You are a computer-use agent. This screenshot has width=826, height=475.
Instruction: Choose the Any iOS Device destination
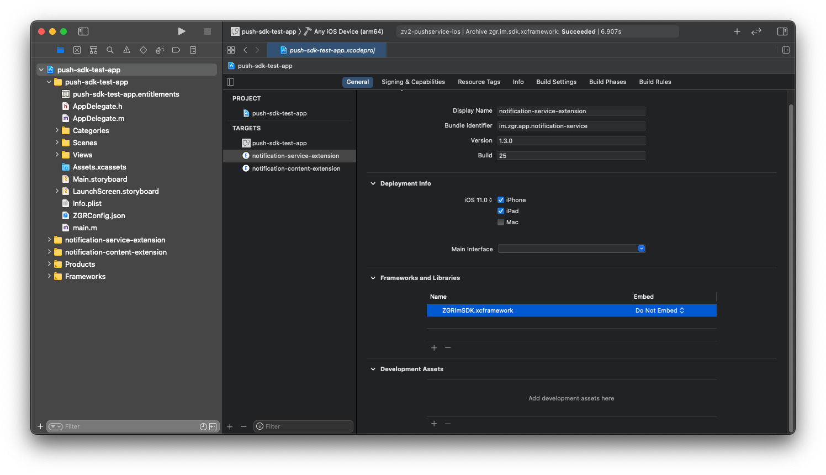coord(343,31)
